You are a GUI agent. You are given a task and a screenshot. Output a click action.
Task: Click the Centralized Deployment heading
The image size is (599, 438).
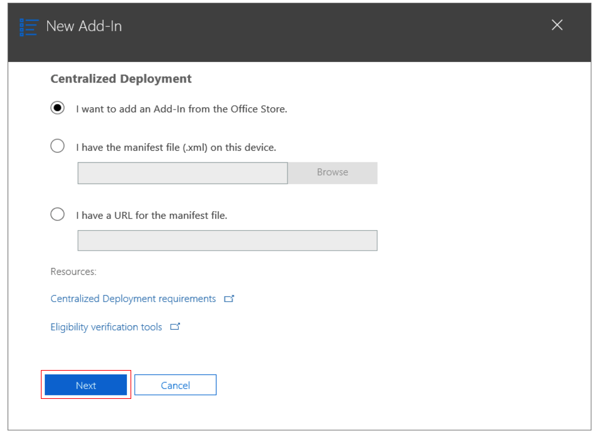[x=121, y=79]
